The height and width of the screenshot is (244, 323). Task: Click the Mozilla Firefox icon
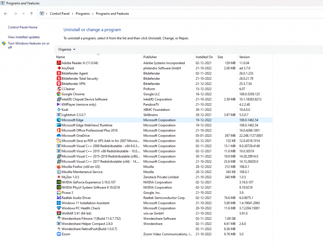pyautogui.click(x=59, y=167)
